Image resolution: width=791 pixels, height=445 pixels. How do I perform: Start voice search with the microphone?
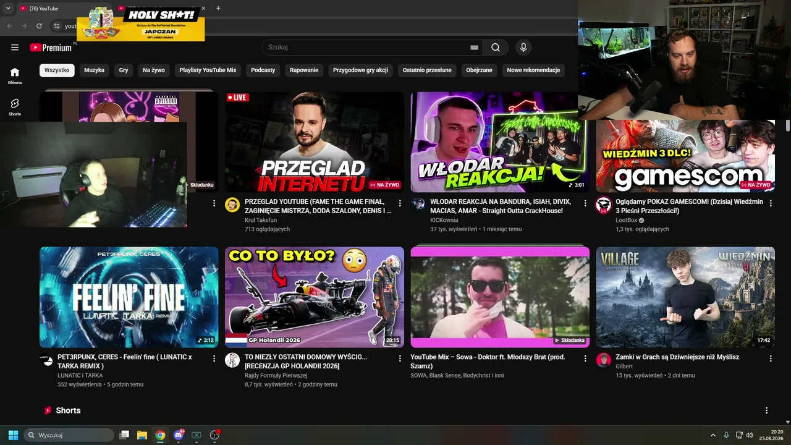[523, 48]
